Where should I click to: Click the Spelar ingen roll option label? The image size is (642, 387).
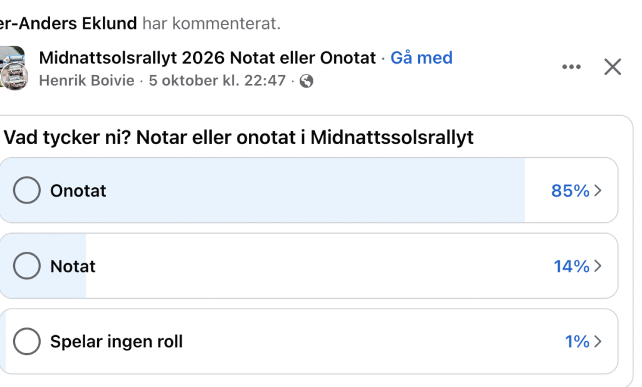[117, 342]
